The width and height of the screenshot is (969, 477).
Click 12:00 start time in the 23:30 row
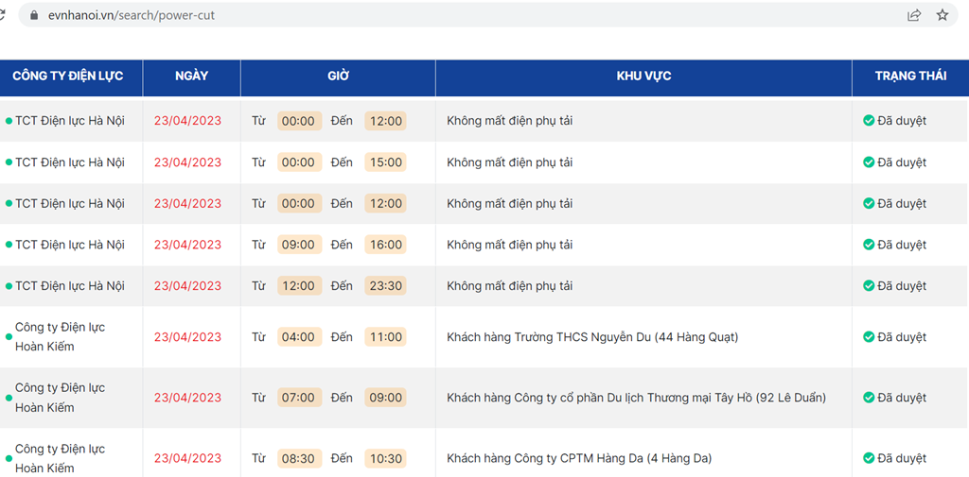(x=299, y=286)
